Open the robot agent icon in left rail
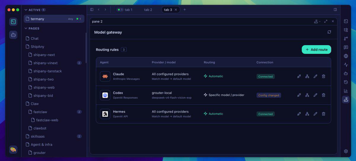356x161 pixels. 13,35
